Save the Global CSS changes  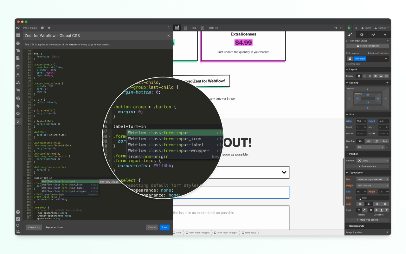click(164, 227)
